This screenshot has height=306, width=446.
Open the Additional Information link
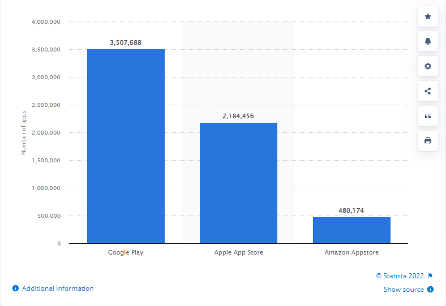58,288
